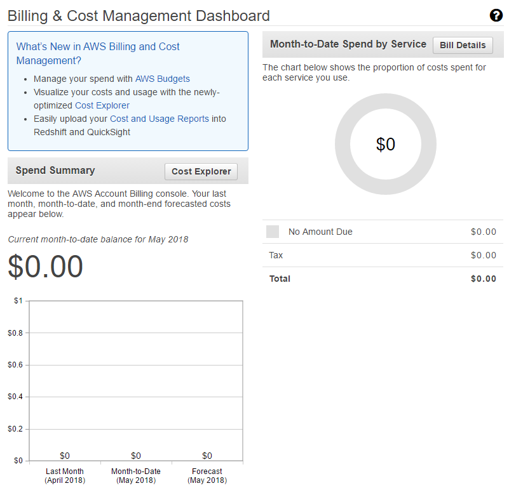Image resolution: width=509 pixels, height=488 pixels.
Task: Click the What's New in AWS Billing heading
Action: tap(98, 53)
